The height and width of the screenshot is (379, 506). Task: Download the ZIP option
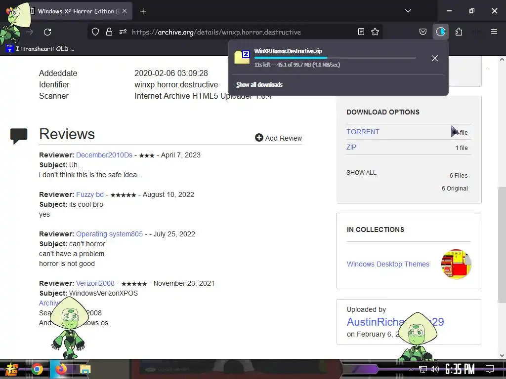[x=351, y=147]
